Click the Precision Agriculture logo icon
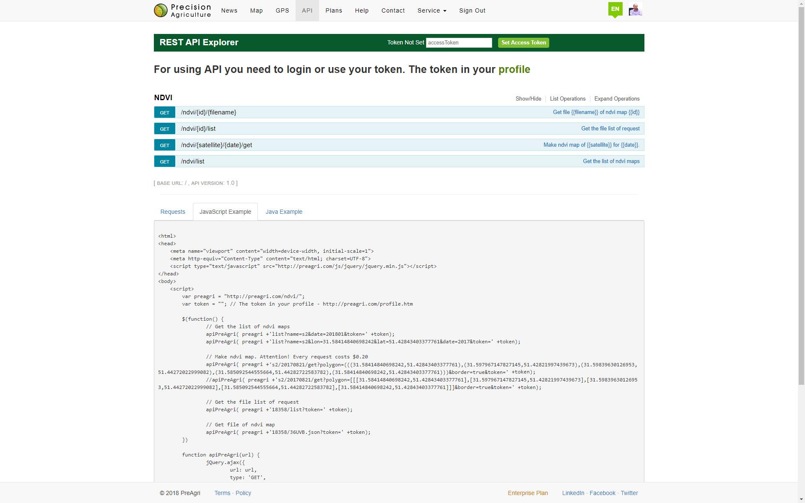Screen dimensions: 805x503 pos(160,10)
